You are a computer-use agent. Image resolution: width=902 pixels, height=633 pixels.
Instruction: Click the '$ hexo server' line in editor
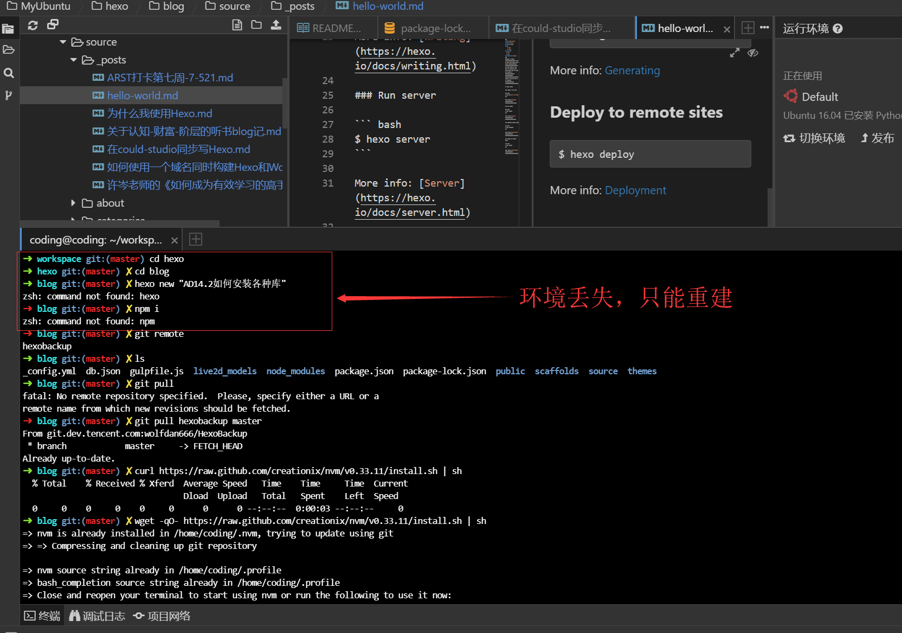tap(392, 139)
